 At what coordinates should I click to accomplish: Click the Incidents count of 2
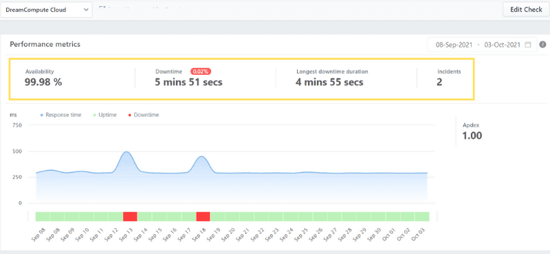(x=439, y=82)
